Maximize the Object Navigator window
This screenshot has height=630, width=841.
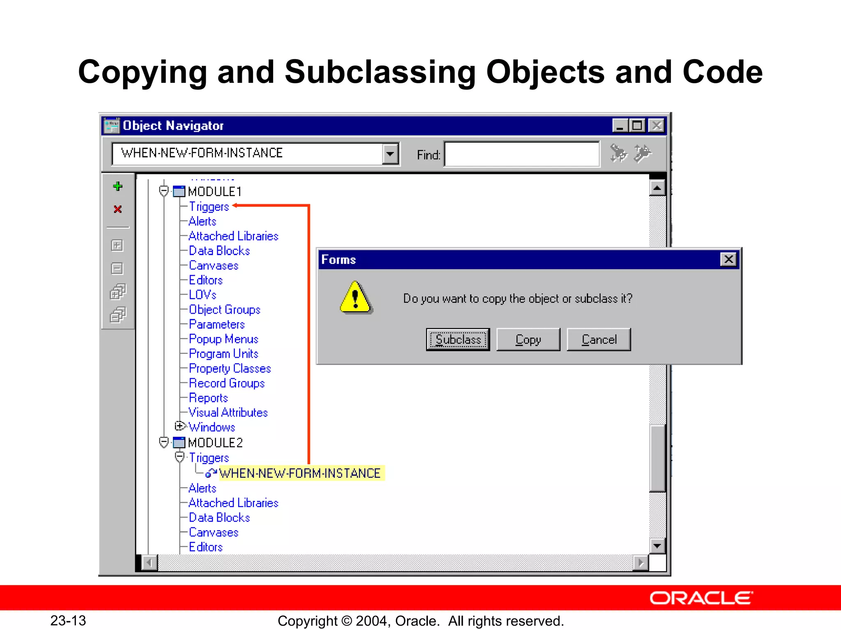point(637,126)
